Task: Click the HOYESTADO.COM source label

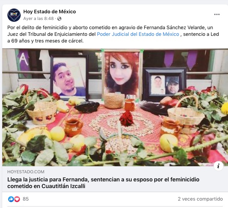Action: pos(26,172)
